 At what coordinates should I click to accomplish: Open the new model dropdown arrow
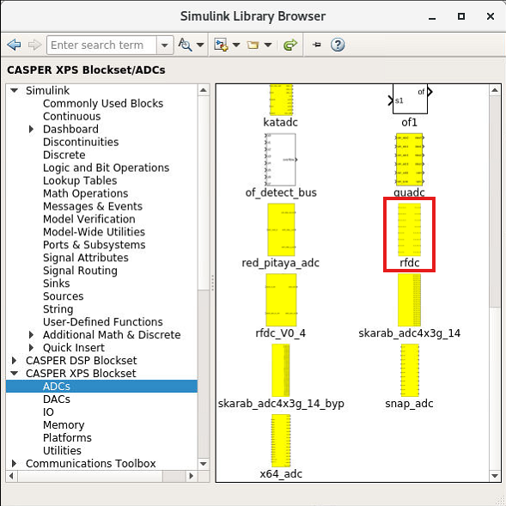(236, 45)
